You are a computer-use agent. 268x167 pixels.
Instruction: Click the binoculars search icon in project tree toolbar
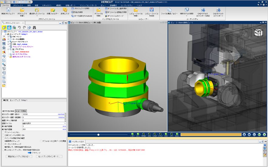34,28
